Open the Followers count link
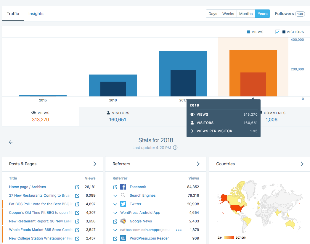Viewport: 310px width, 244px height. (x=290, y=14)
